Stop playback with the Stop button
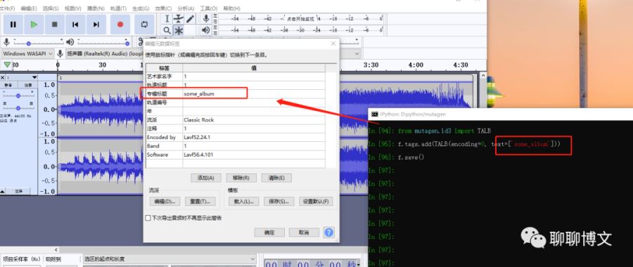 [x=54, y=25]
